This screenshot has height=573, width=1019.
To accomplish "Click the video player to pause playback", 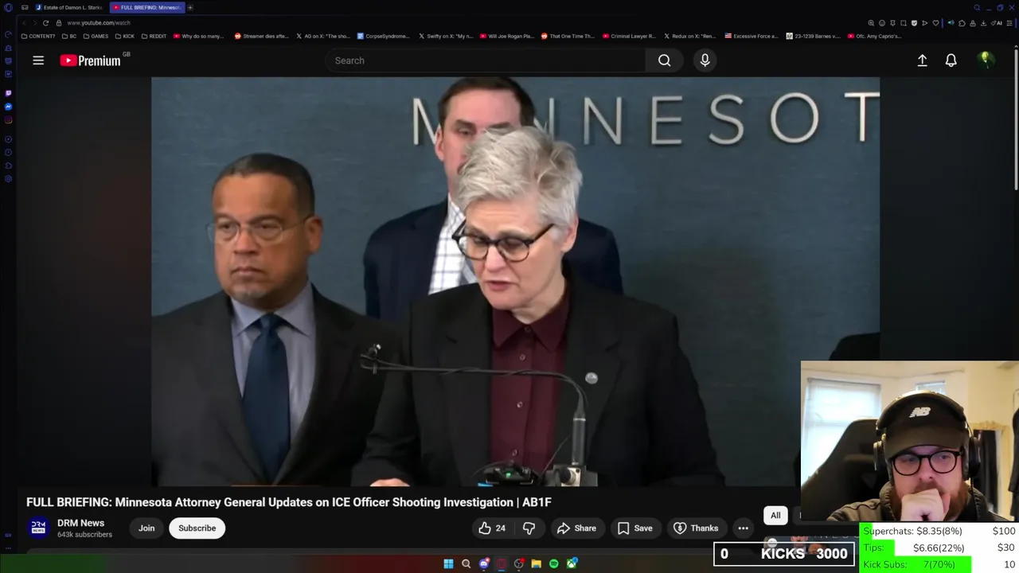I will [515, 281].
